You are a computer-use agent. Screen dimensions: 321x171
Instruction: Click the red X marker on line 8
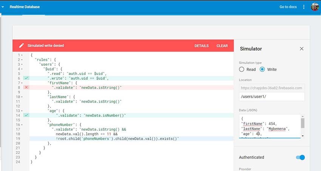click(26, 87)
